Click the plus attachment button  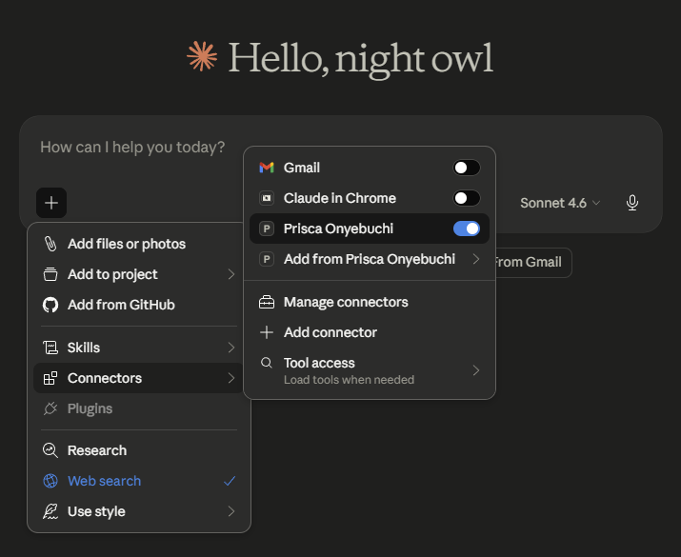51,203
